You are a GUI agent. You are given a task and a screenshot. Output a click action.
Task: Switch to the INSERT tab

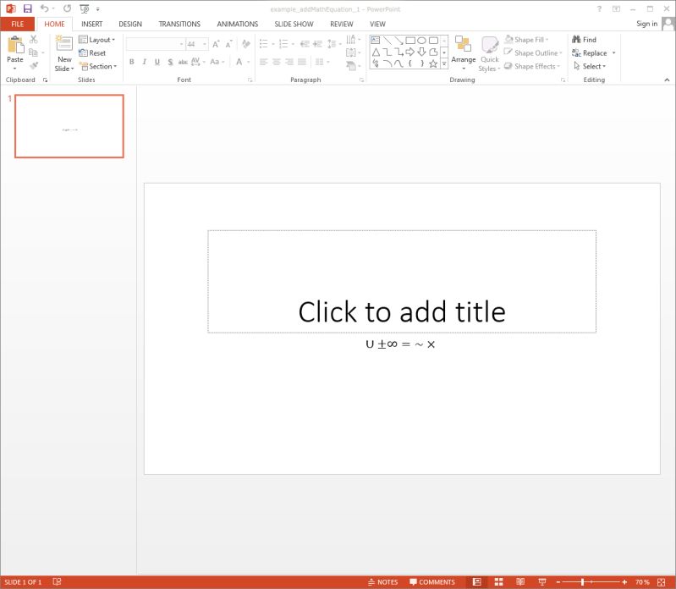pyautogui.click(x=92, y=25)
